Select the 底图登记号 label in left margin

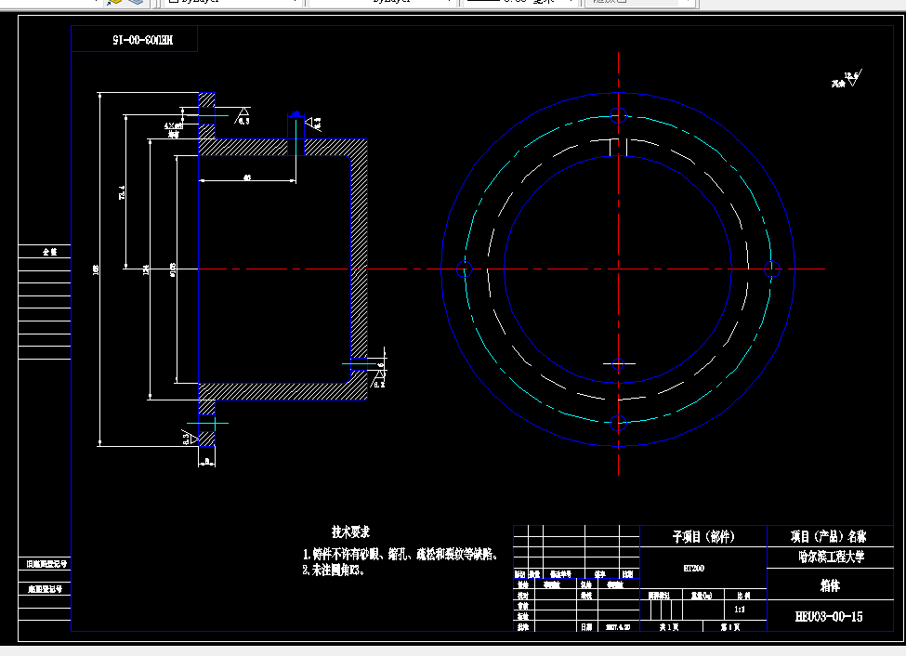pos(45,589)
